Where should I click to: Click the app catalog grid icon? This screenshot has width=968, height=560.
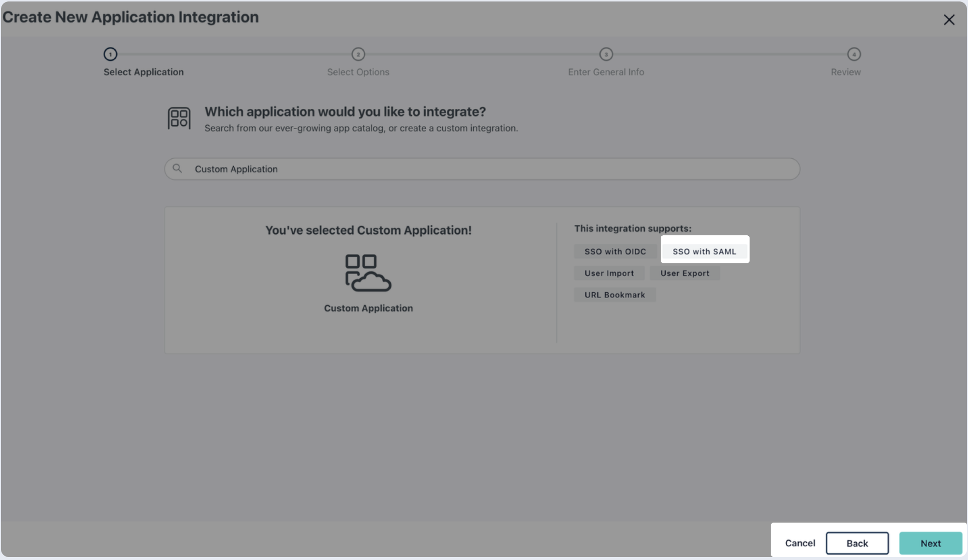[179, 118]
